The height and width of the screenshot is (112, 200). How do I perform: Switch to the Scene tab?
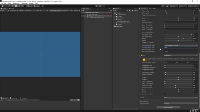tap(11, 9)
